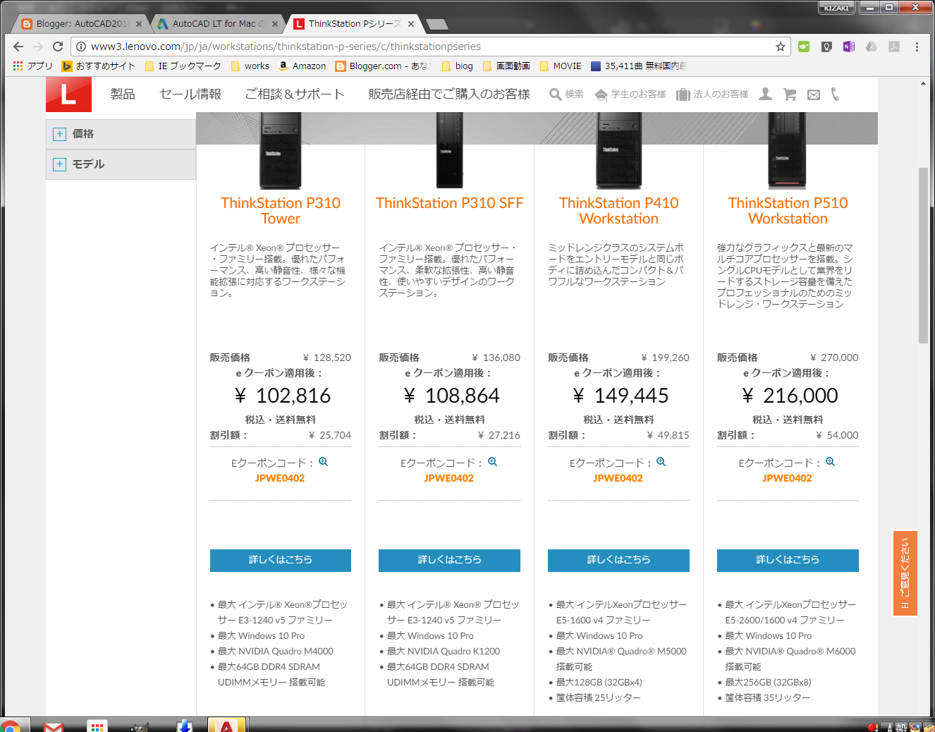Open the Apps grid bookmark icon
Screen dimensions: 935x732
coord(18,66)
